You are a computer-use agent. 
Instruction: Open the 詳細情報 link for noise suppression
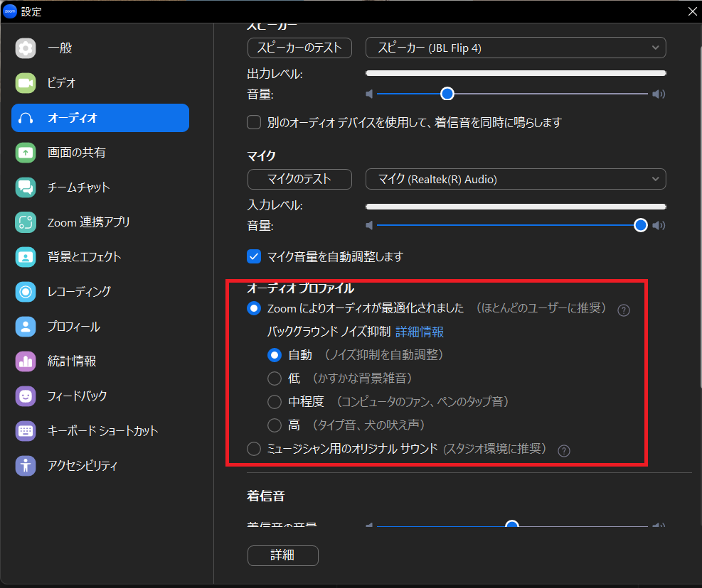(420, 332)
